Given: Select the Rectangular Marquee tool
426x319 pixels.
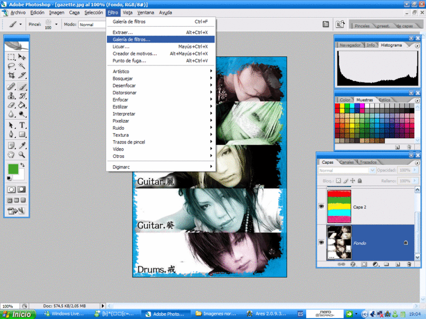Looking at the screenshot, I should [11, 57].
